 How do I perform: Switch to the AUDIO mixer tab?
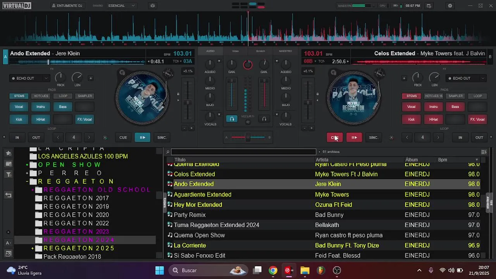pyautogui.click(x=210, y=51)
